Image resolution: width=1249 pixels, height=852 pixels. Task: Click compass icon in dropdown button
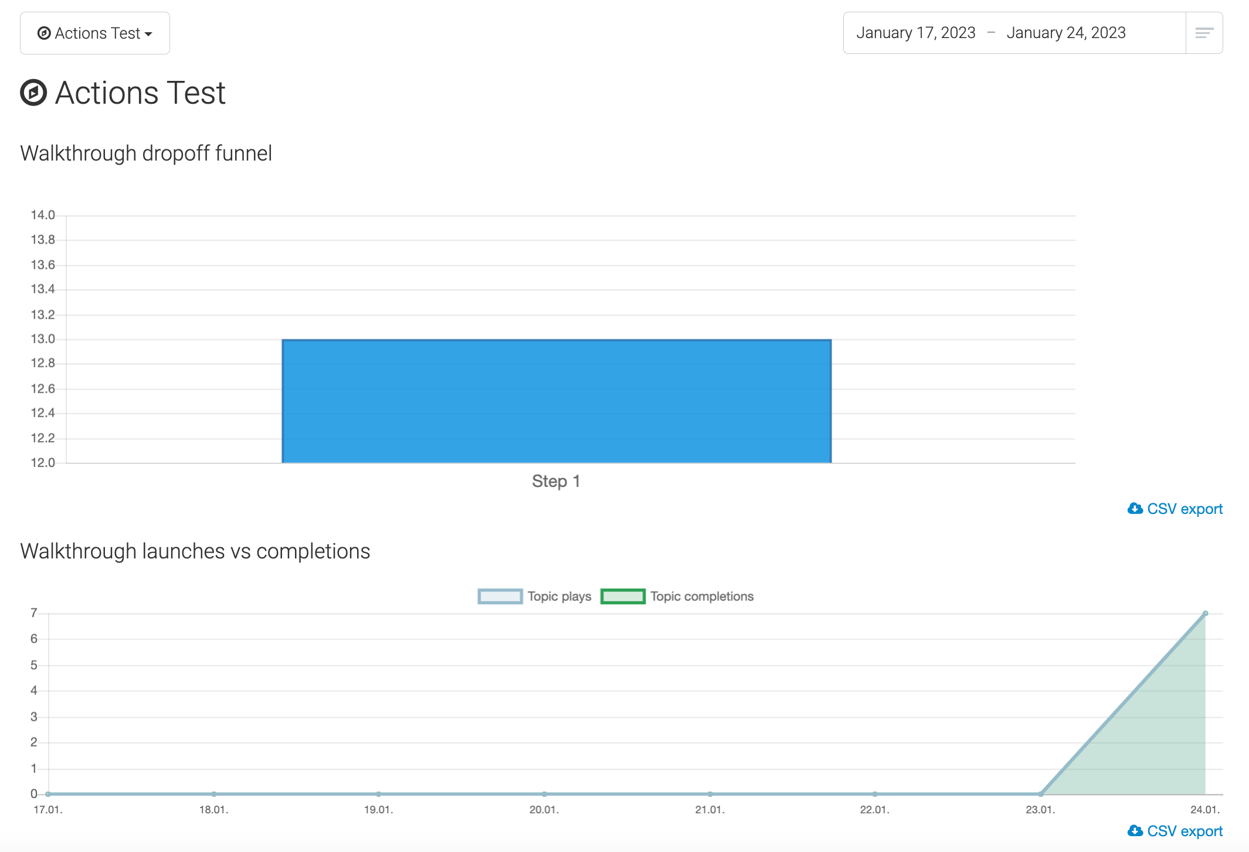44,33
